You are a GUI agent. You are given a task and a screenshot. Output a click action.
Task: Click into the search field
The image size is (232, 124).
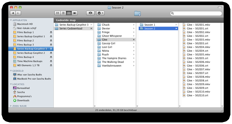[x=196, y=13]
